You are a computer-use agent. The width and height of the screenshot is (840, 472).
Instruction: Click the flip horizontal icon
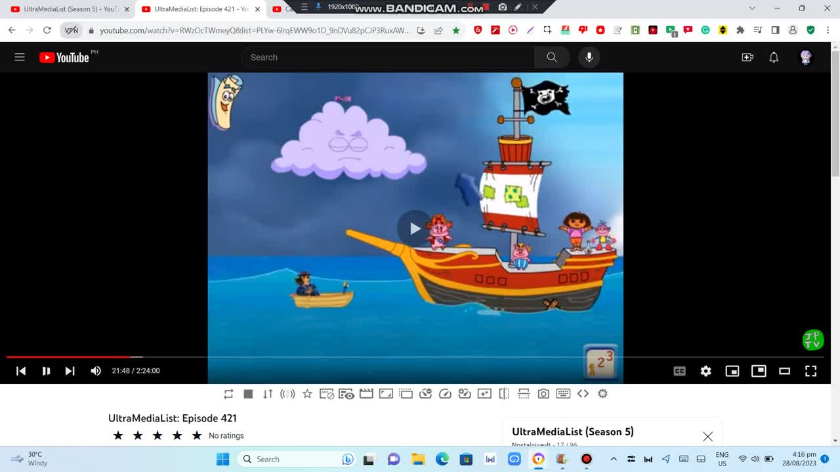point(504,394)
